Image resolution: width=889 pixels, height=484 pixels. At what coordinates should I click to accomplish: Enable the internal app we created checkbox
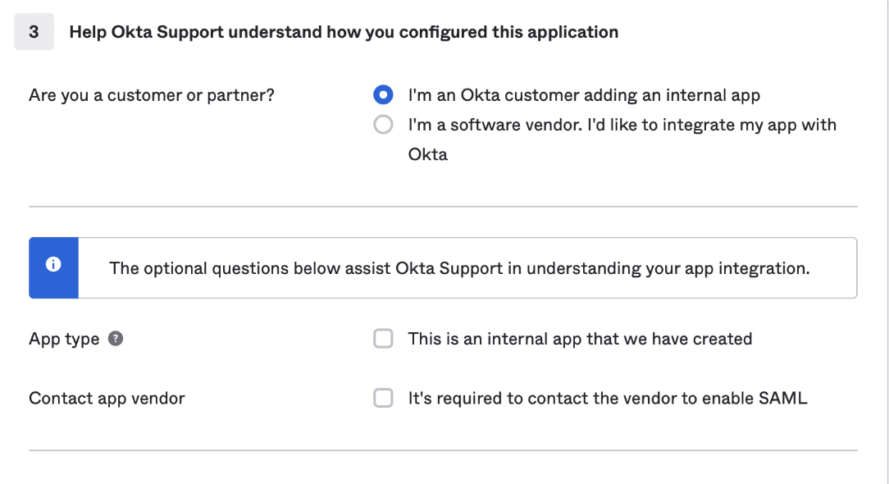click(383, 339)
